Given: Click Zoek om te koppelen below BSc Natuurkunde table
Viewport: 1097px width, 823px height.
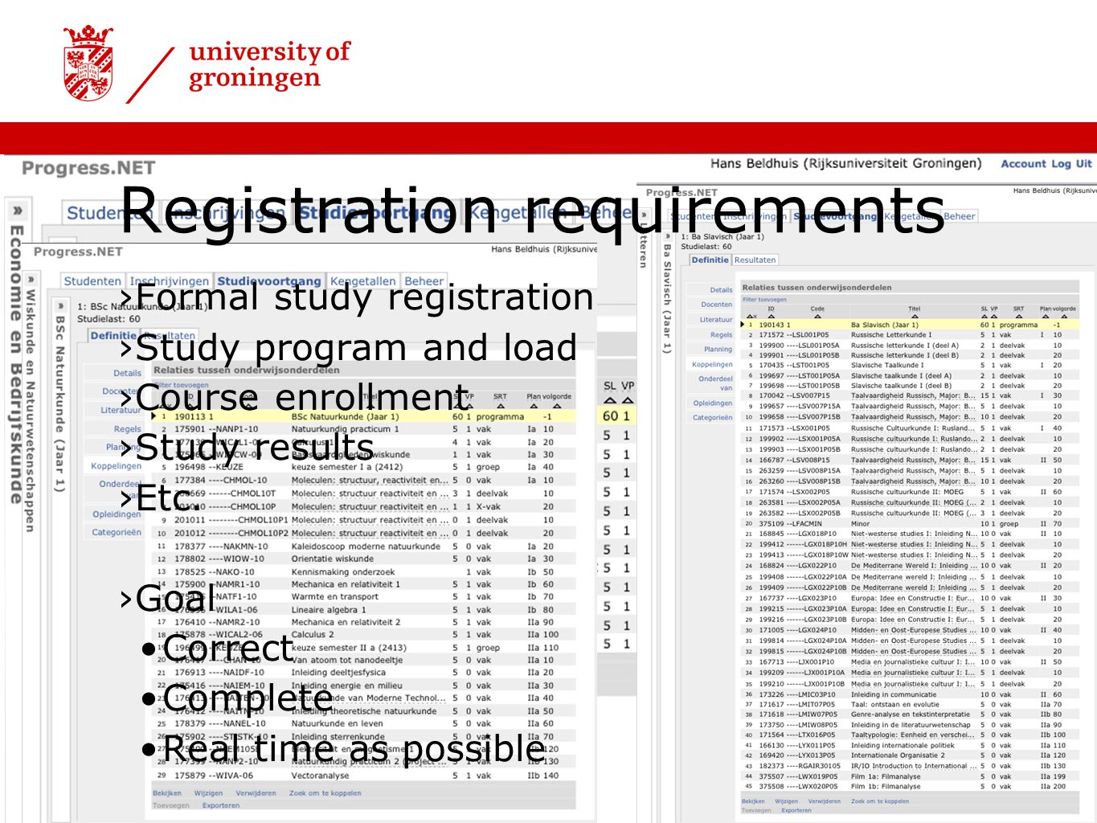Looking at the screenshot, I should point(325,793).
